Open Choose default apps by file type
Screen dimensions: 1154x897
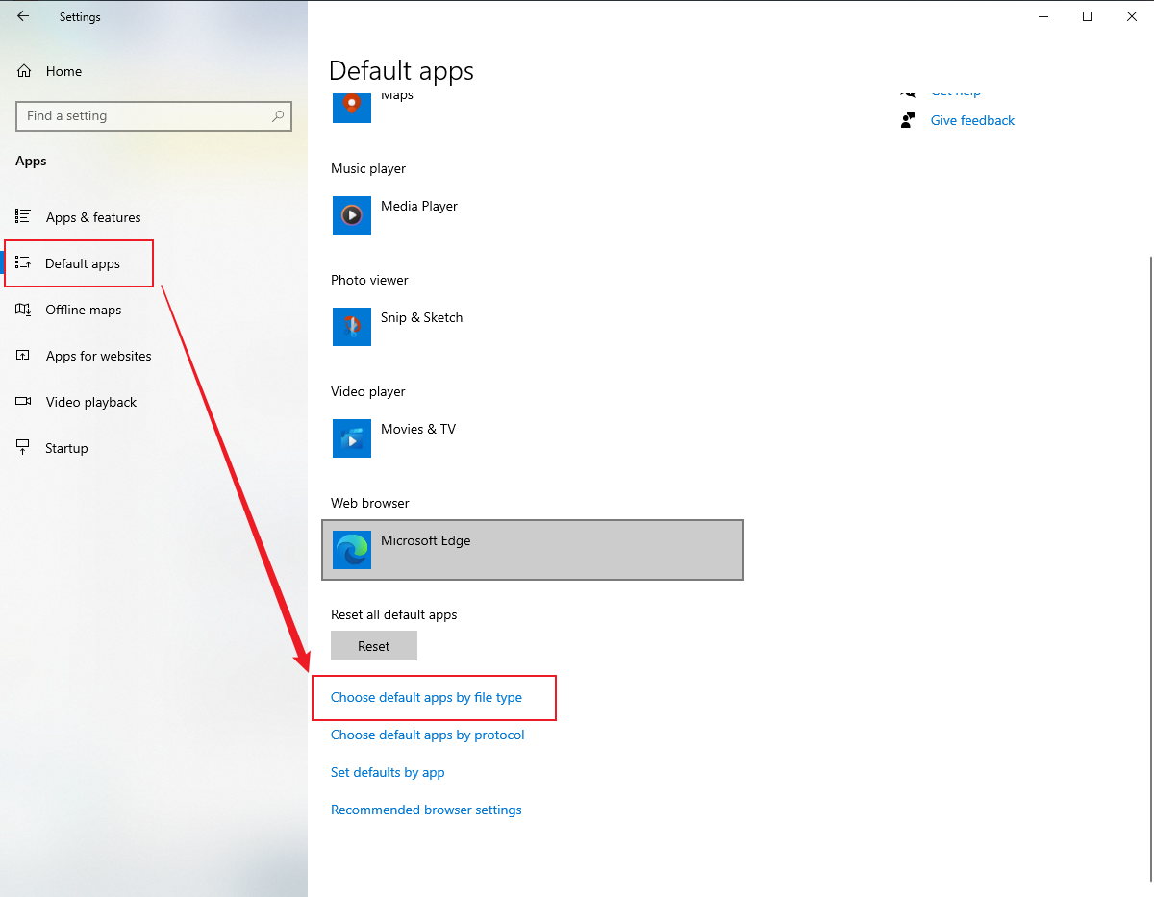426,697
